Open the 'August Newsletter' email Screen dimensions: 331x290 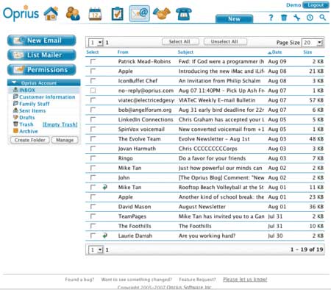click(x=202, y=207)
